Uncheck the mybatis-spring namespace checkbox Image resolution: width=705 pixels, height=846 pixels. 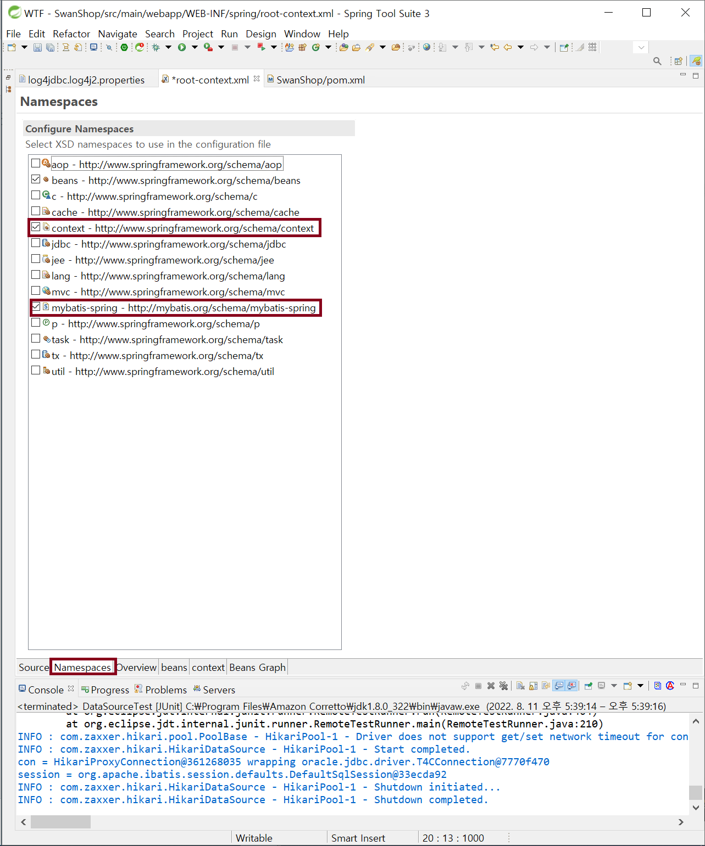pyautogui.click(x=36, y=306)
